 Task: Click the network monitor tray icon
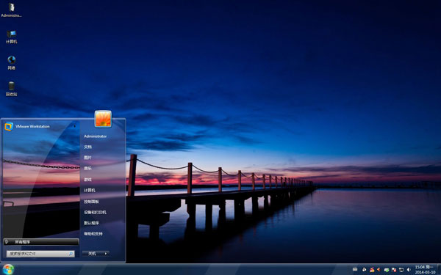click(x=401, y=270)
